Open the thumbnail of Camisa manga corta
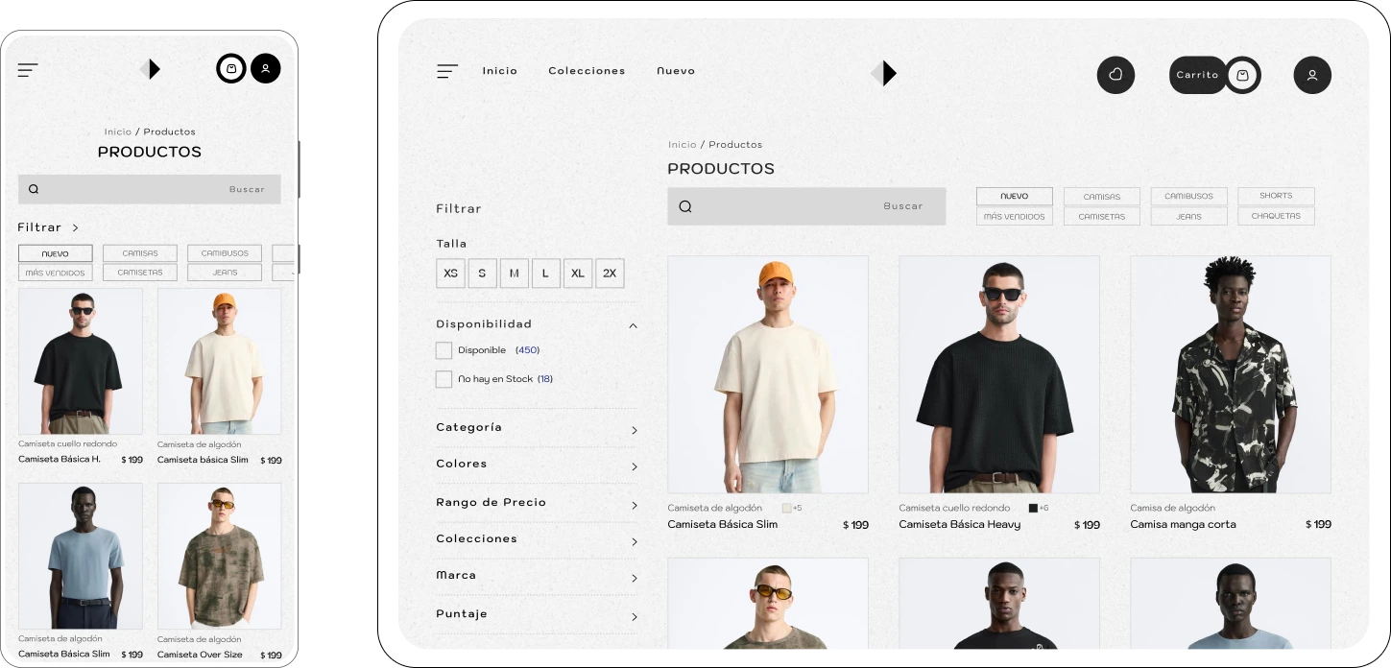 tap(1231, 374)
